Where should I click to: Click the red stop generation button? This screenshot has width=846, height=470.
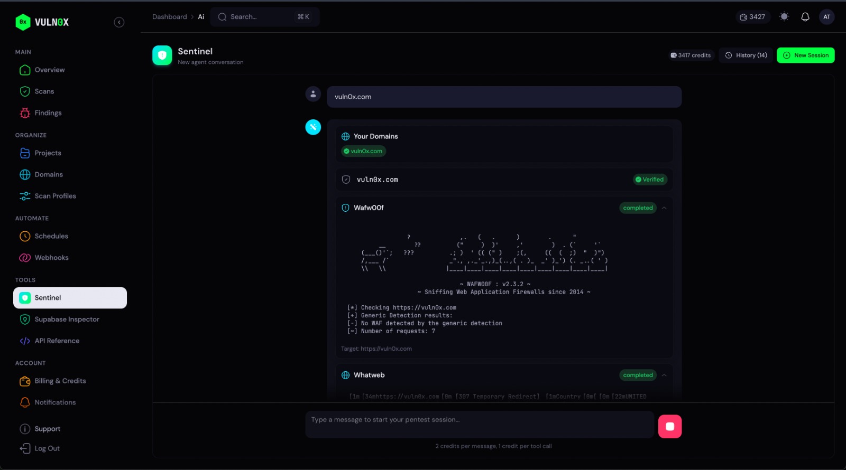tap(669, 426)
